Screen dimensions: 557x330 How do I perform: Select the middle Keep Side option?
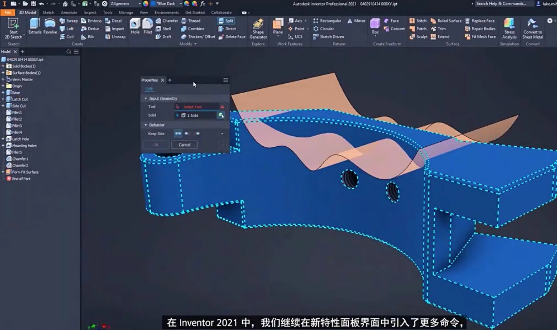187,133
